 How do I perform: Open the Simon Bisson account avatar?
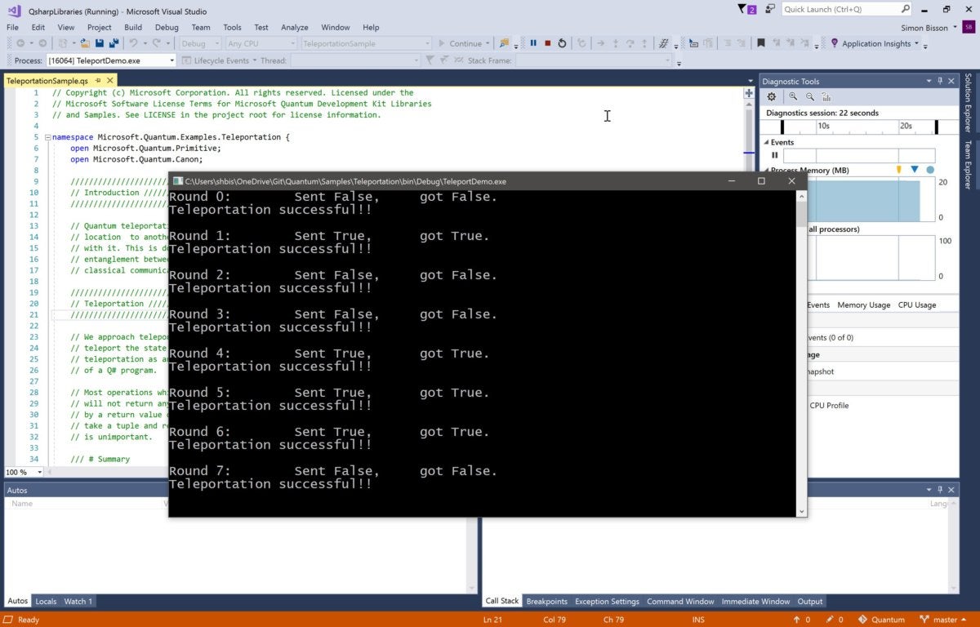(969, 28)
